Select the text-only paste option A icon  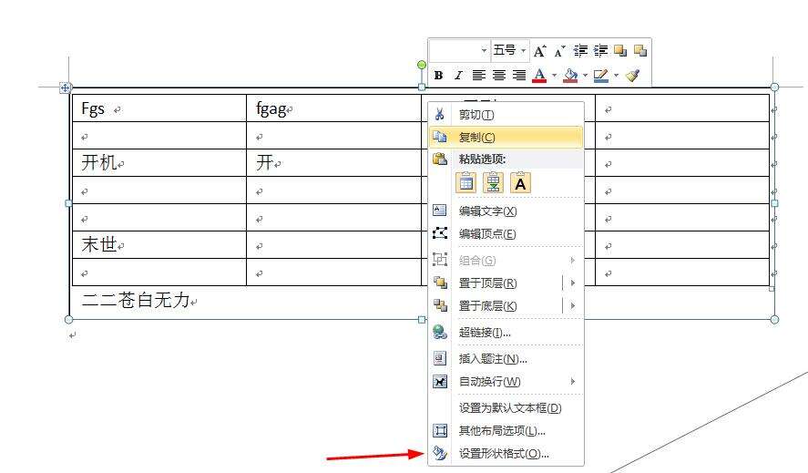click(x=520, y=182)
